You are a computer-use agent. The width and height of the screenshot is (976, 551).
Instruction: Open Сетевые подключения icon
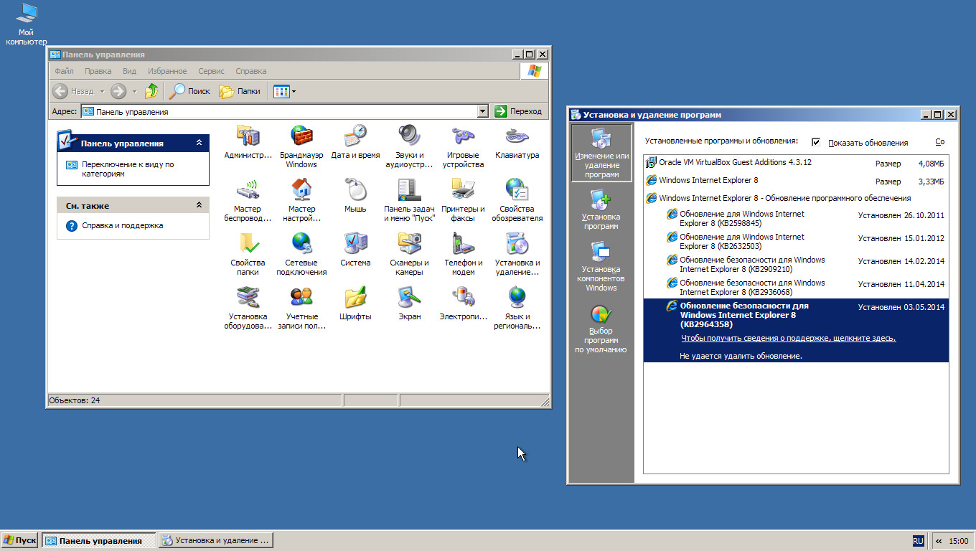(x=301, y=253)
